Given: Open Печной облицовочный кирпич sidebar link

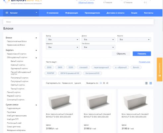Looking at the screenshot, I should [x=21, y=73].
